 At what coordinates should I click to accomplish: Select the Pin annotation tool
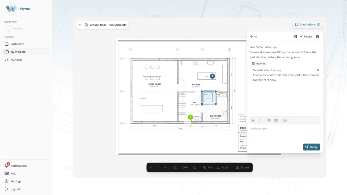208,168
